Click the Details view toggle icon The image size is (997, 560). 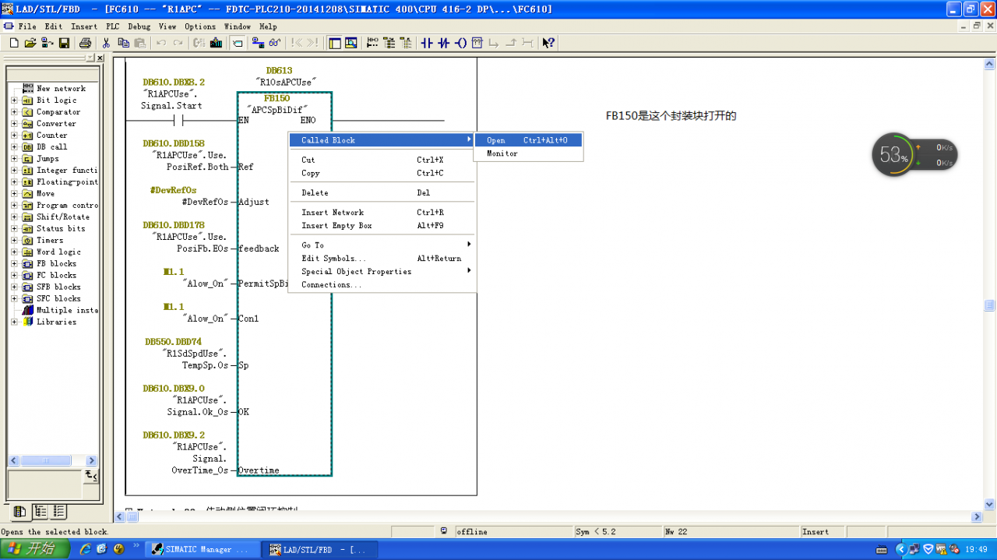351,43
